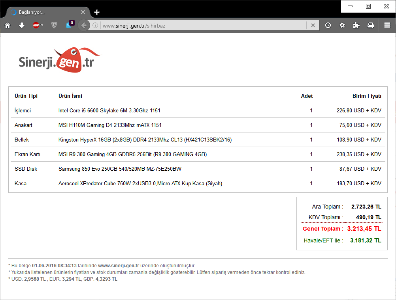The image size is (396, 300).
Task: Click the EUR rate 3,294 TL
Action: (72, 279)
